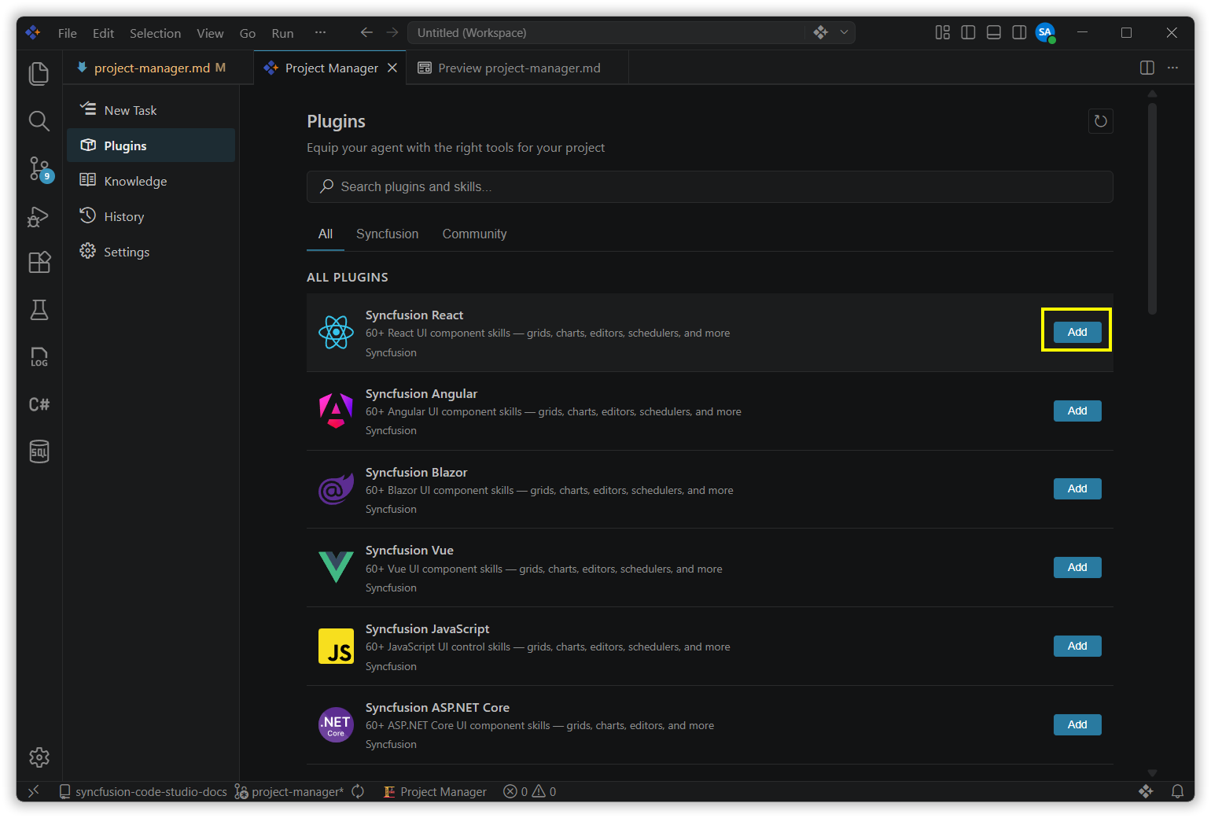Viewport: 1211px width, 818px height.
Task: Toggle the primary side bar
Action: 968,32
